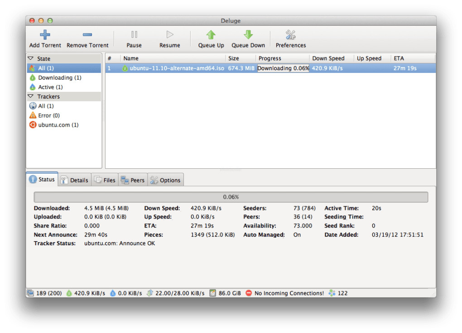This screenshot has height=333, width=462.
Task: Sort by ETA column header
Action: [413, 58]
